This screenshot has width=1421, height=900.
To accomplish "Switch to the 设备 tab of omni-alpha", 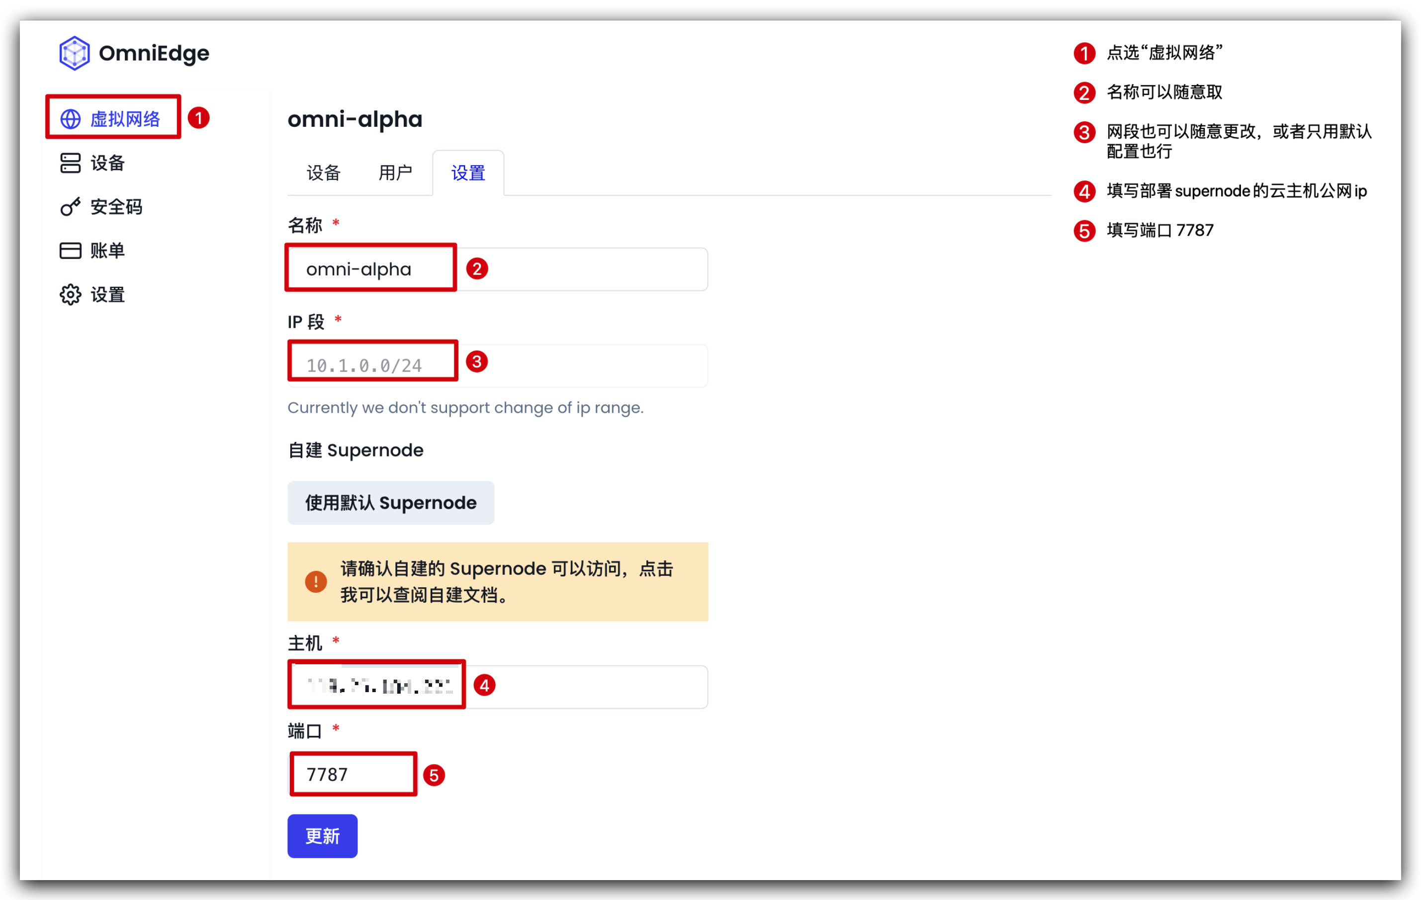I will pyautogui.click(x=323, y=173).
